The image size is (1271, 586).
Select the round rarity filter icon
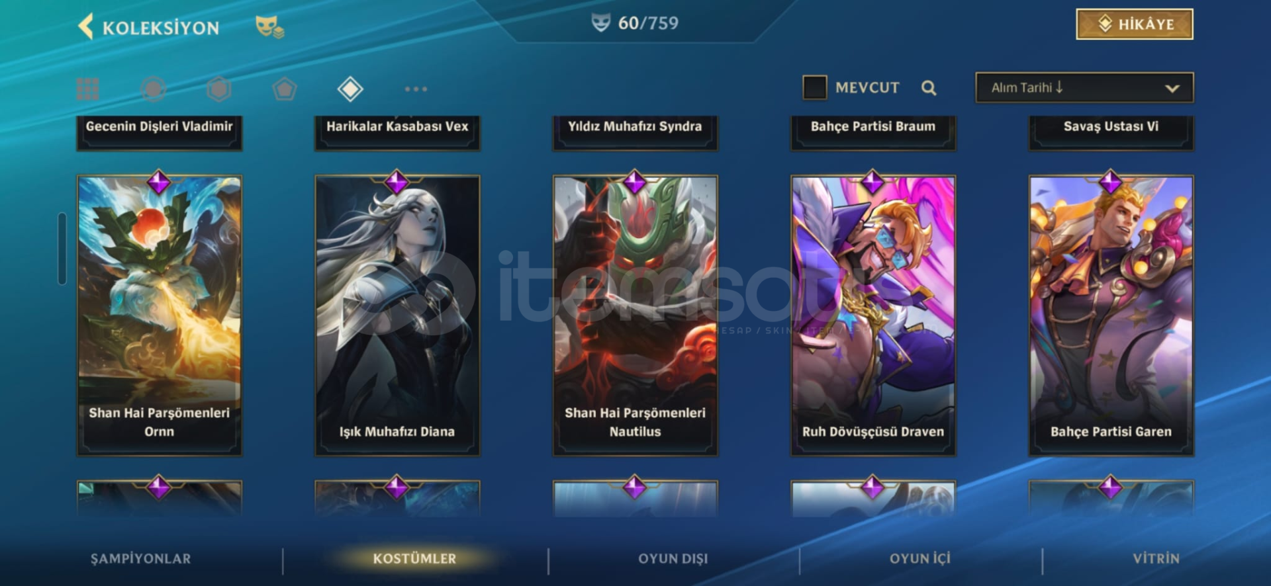153,89
